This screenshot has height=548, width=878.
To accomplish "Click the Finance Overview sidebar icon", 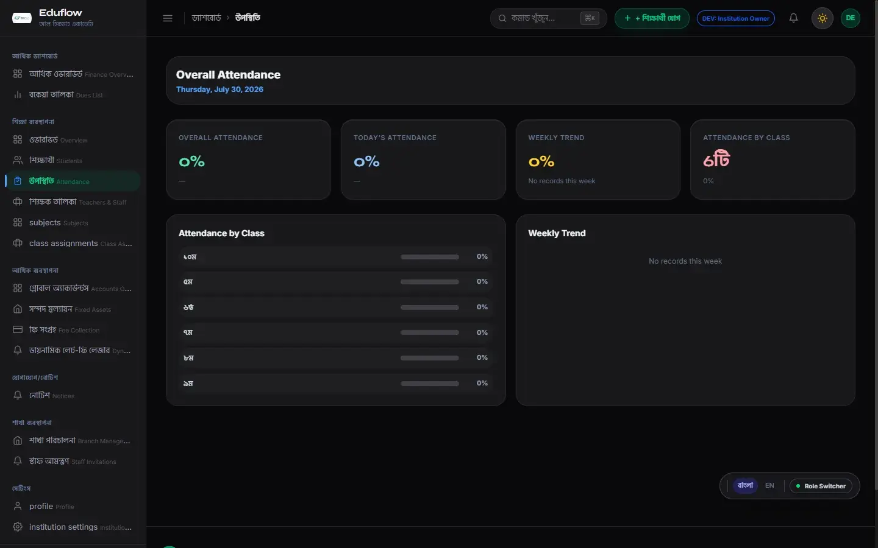I will point(18,74).
